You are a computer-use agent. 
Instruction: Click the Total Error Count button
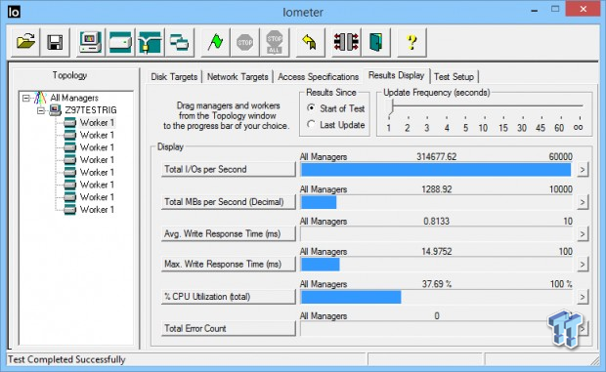pos(228,329)
